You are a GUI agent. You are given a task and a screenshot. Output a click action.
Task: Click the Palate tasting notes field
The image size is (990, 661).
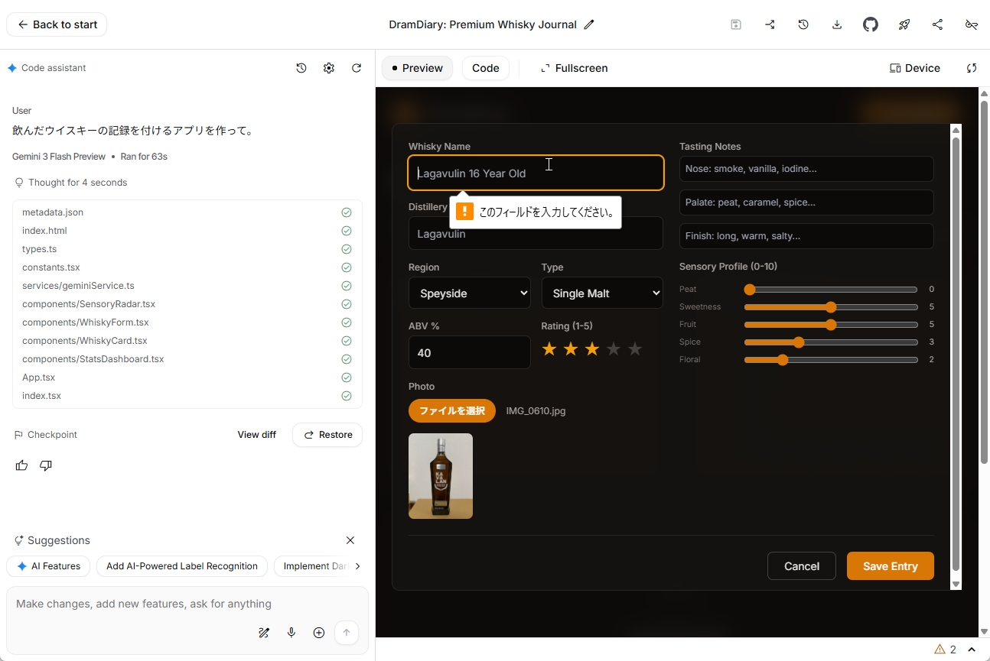(x=806, y=203)
